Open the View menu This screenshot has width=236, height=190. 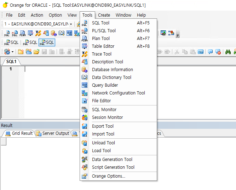tap(72, 15)
